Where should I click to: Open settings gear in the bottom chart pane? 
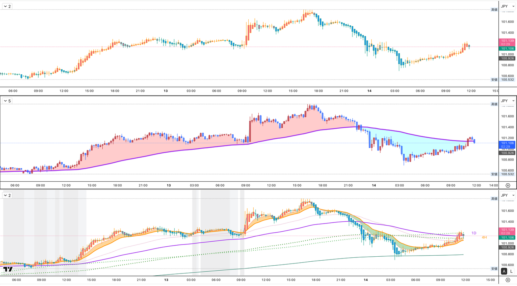coord(508,280)
